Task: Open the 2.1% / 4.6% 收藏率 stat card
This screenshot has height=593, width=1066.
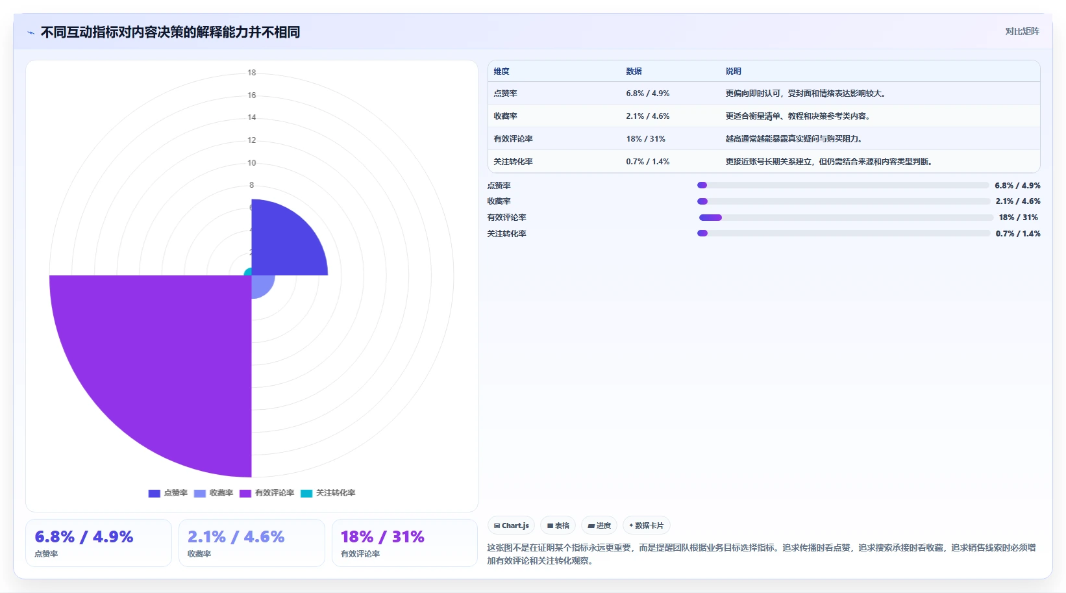Action: pos(252,543)
